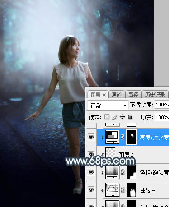Click link icon on 色相/饱和度 above 曲线 4

pyautogui.click(x=122, y=172)
